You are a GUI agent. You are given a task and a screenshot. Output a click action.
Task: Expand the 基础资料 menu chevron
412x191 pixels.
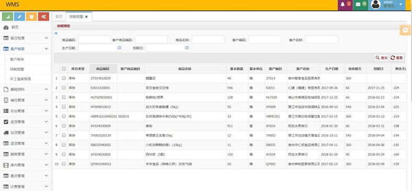coord(46,89)
